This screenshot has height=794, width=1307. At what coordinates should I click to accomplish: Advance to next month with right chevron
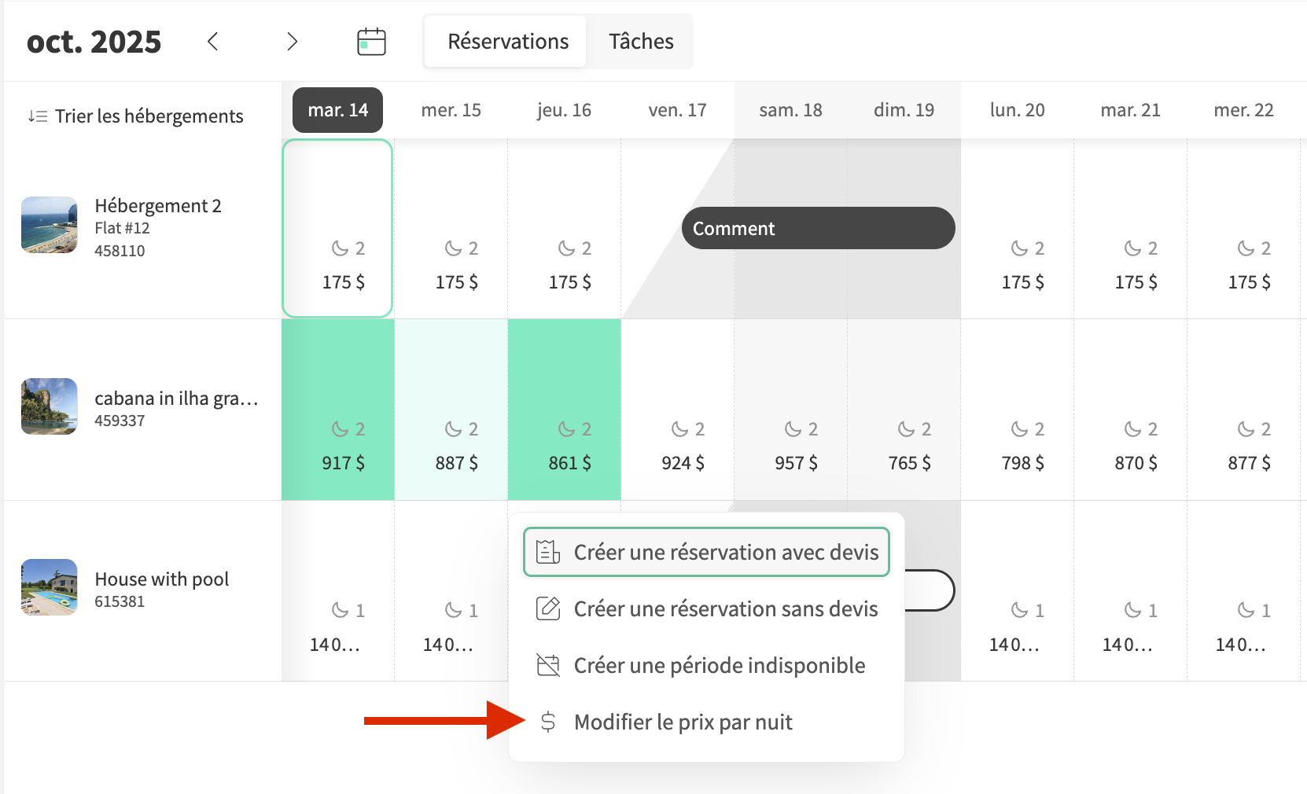293,42
